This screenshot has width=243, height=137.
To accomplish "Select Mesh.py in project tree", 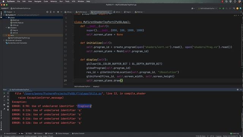I will click(x=16, y=20).
